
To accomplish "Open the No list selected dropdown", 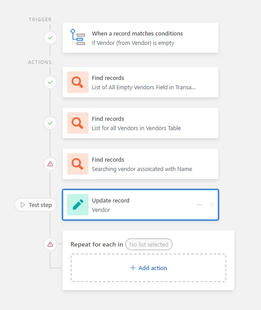I will (x=149, y=244).
